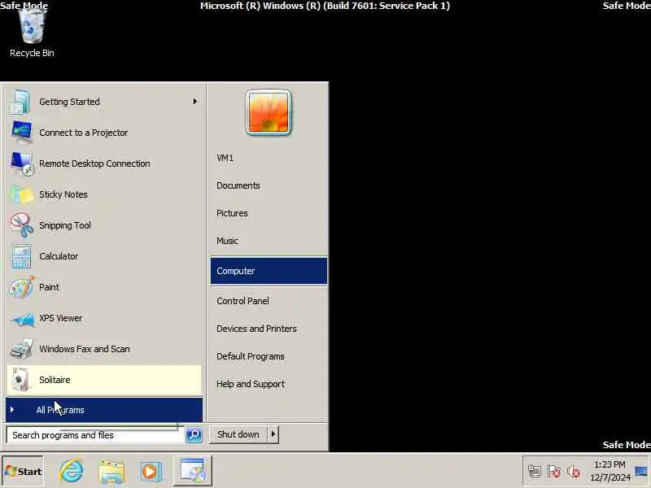Click the network tray icon
Screen dimensions: 651x488
tap(535, 471)
